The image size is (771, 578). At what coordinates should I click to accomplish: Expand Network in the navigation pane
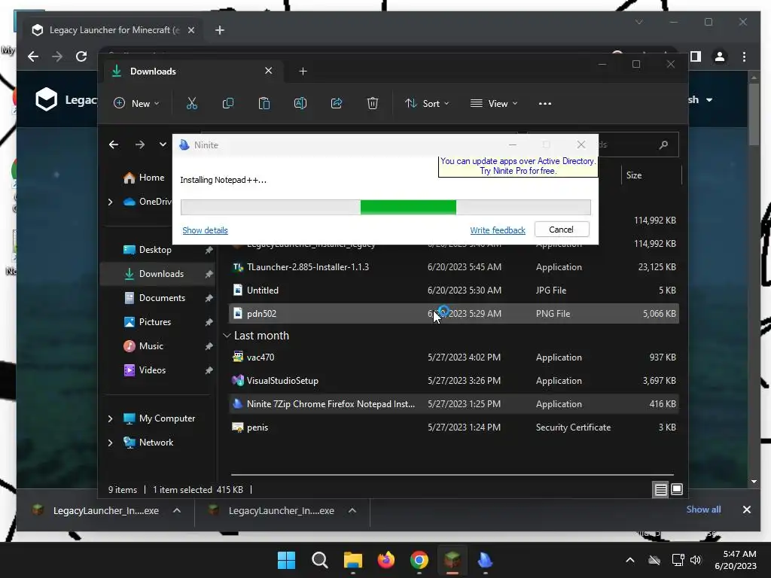[110, 443]
